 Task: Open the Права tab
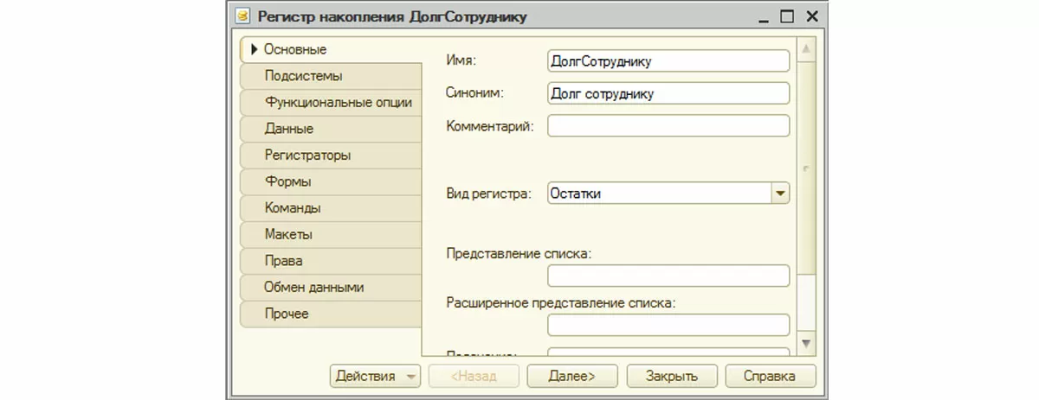(284, 260)
